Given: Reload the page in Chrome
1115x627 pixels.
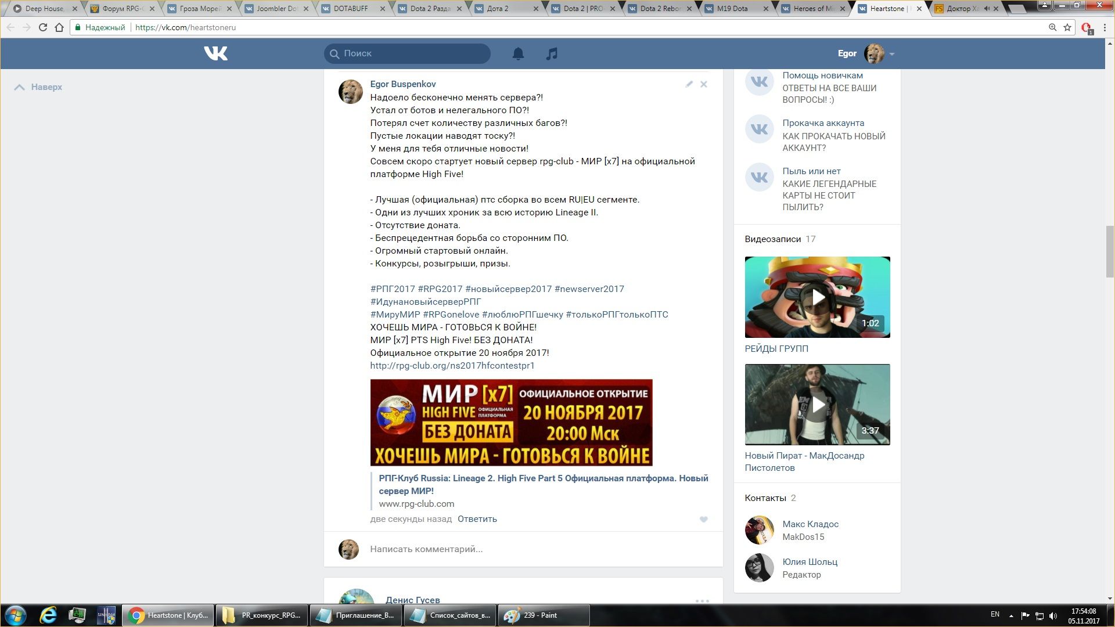Looking at the screenshot, I should (42, 27).
